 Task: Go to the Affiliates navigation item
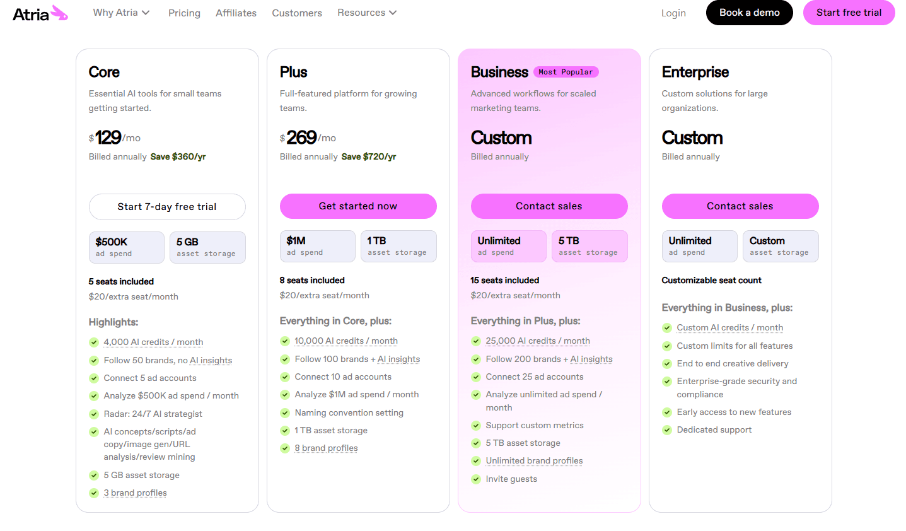click(236, 13)
